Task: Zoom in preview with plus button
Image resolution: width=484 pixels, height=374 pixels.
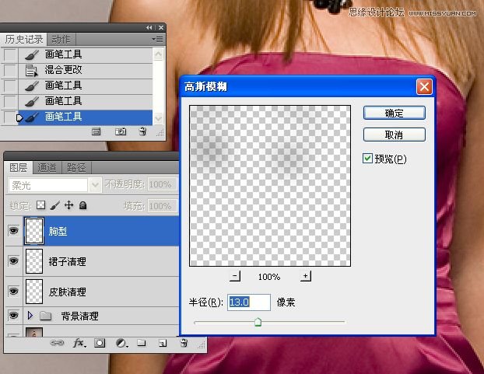Action: point(305,276)
